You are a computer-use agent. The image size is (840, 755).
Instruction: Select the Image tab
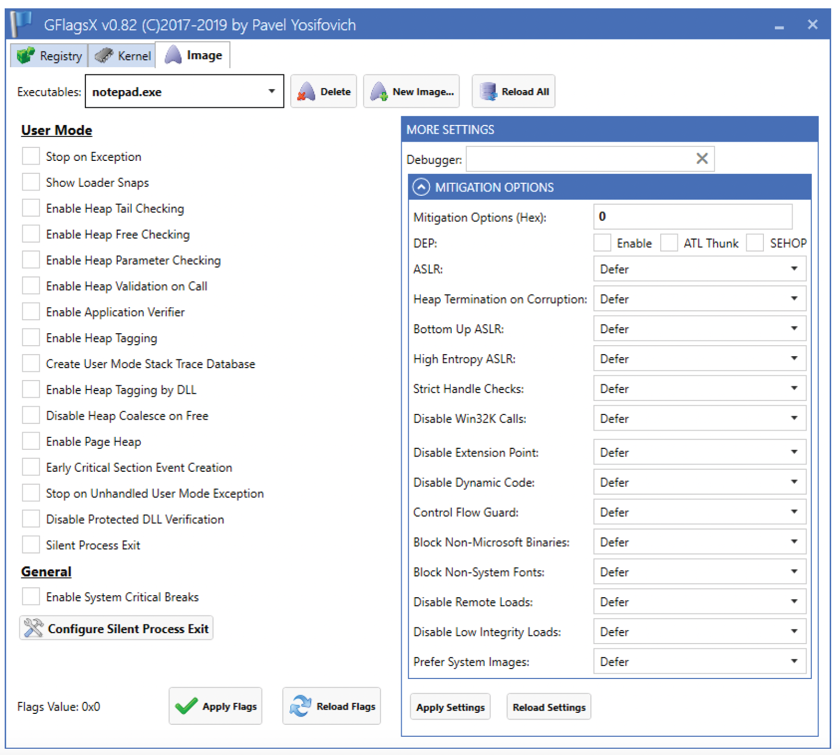[193, 55]
